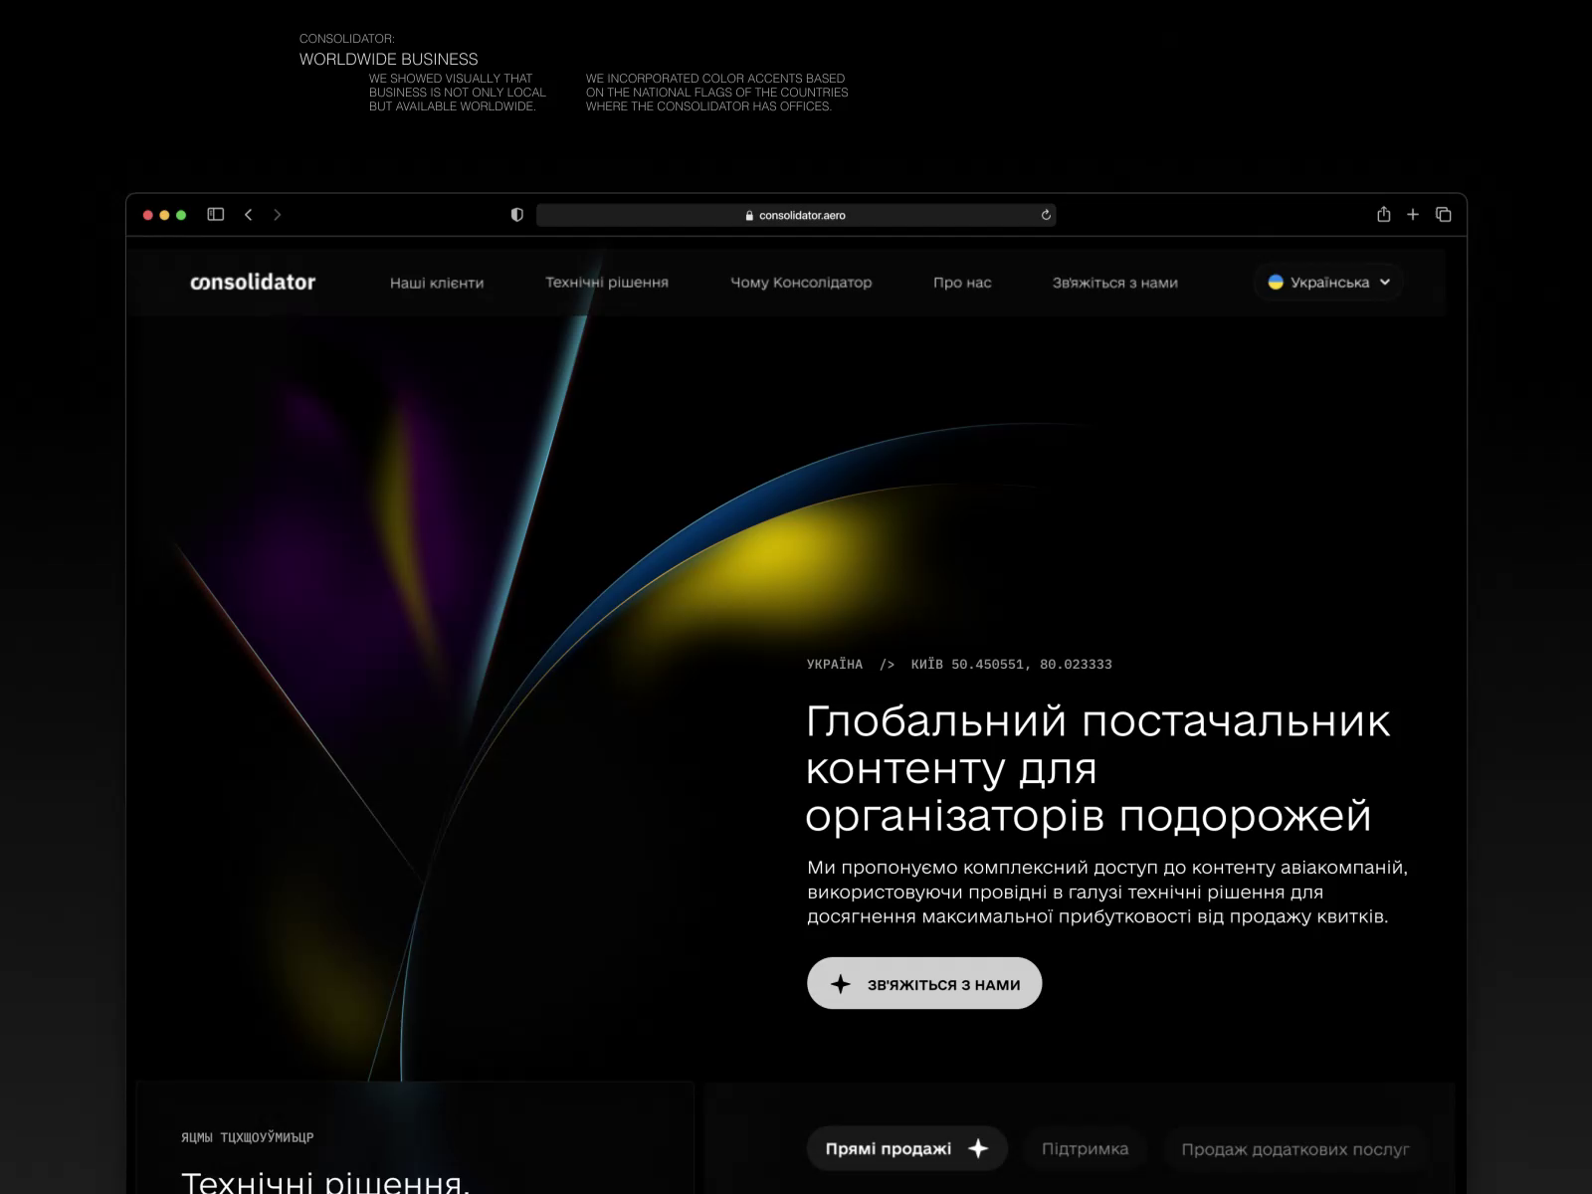Click the consolidator logo
This screenshot has height=1194, width=1592.
coord(252,282)
